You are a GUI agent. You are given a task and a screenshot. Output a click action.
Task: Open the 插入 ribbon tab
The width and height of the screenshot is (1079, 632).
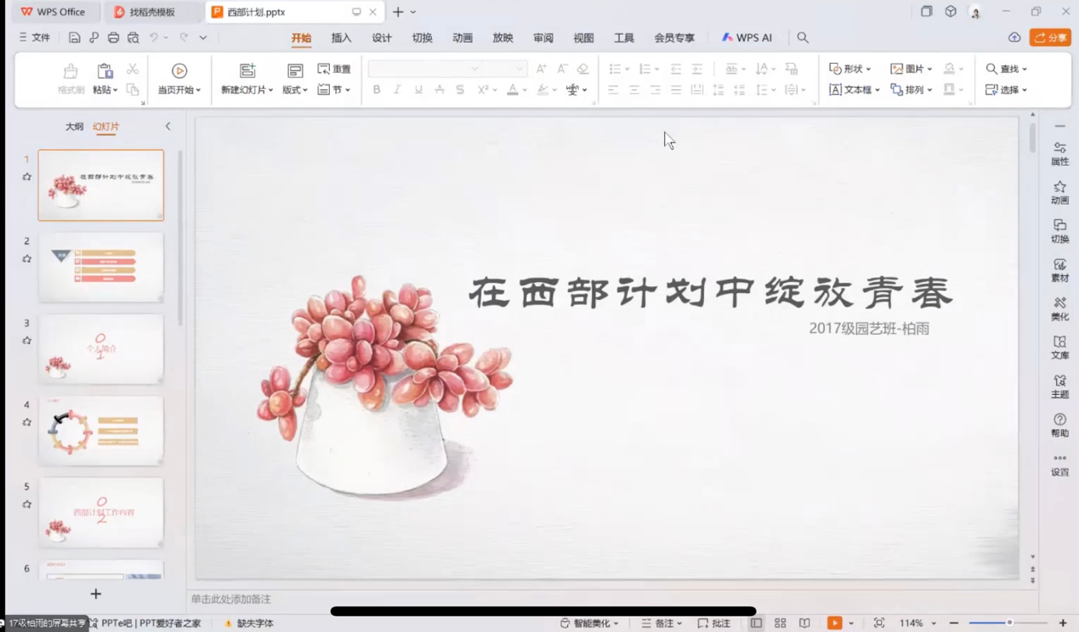point(341,37)
